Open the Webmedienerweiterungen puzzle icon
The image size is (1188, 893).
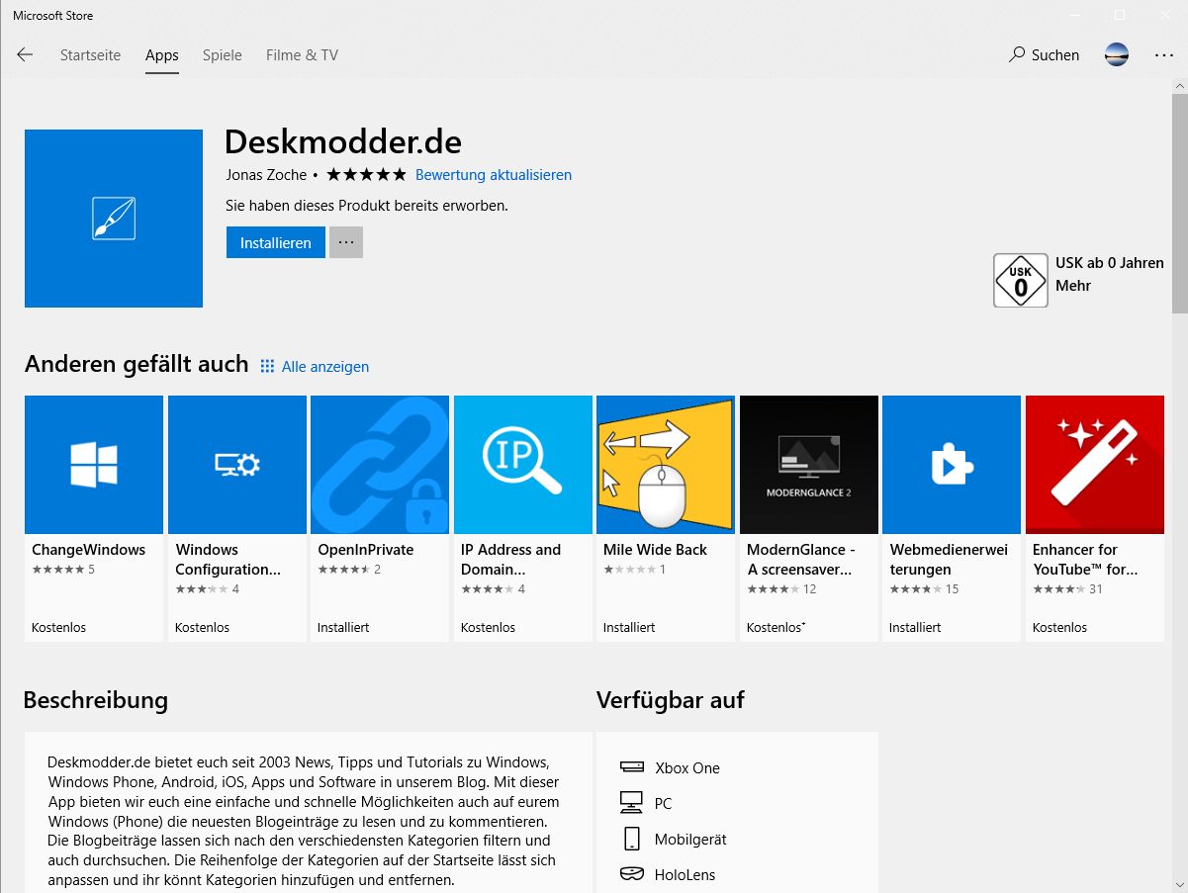point(952,465)
